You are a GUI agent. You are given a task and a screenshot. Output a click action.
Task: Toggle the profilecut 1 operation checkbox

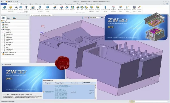[x=5, y=31]
